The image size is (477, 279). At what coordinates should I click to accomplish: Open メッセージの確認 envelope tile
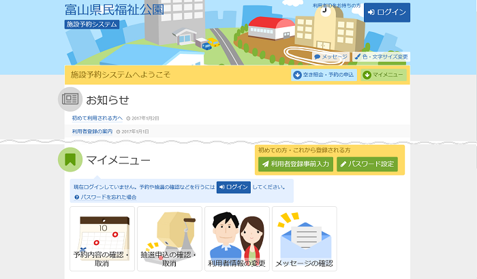[305, 239]
